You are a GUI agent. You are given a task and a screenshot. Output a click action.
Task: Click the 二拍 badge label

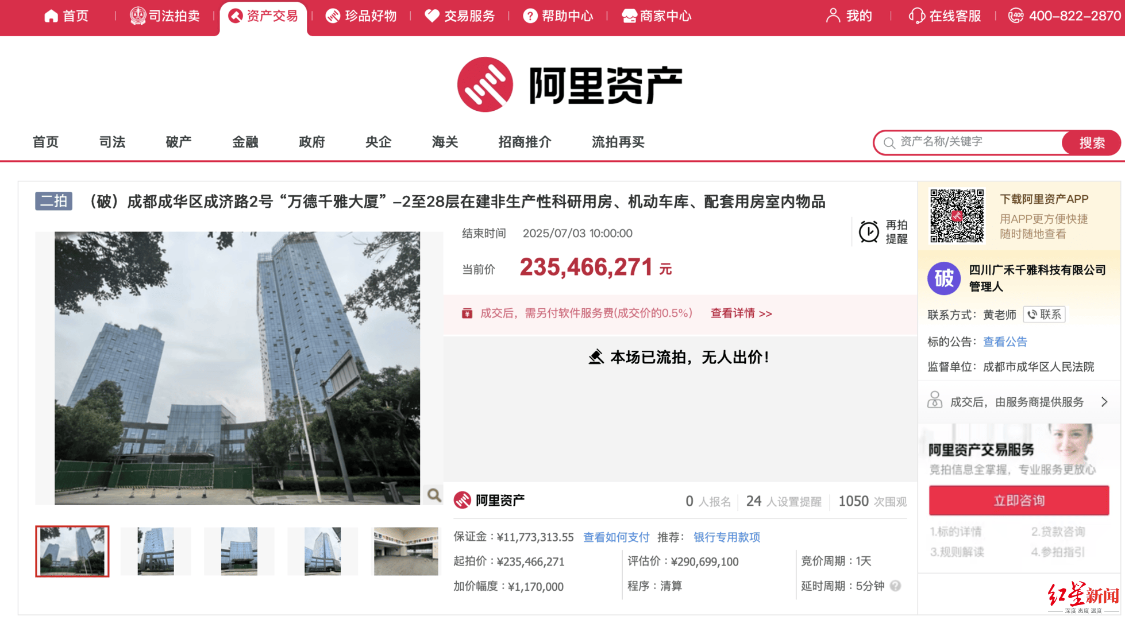click(x=53, y=201)
